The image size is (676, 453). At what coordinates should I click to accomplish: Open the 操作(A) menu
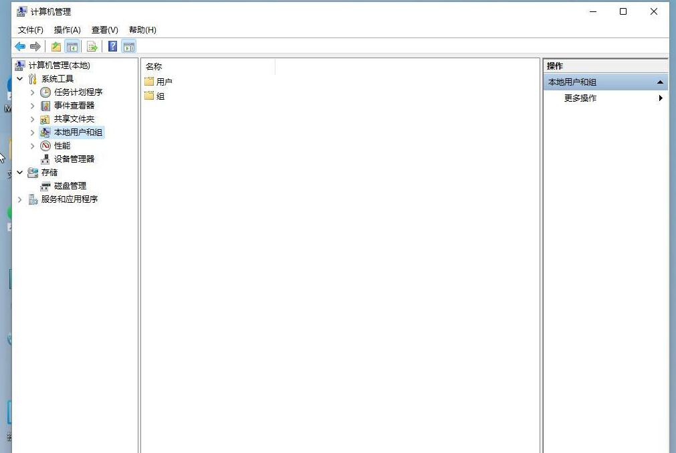(66, 30)
